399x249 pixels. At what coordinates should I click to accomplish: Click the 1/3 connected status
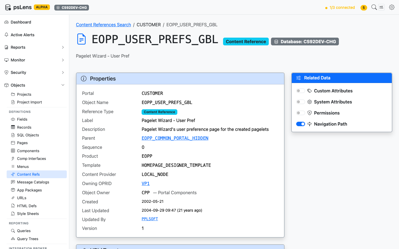340,8
